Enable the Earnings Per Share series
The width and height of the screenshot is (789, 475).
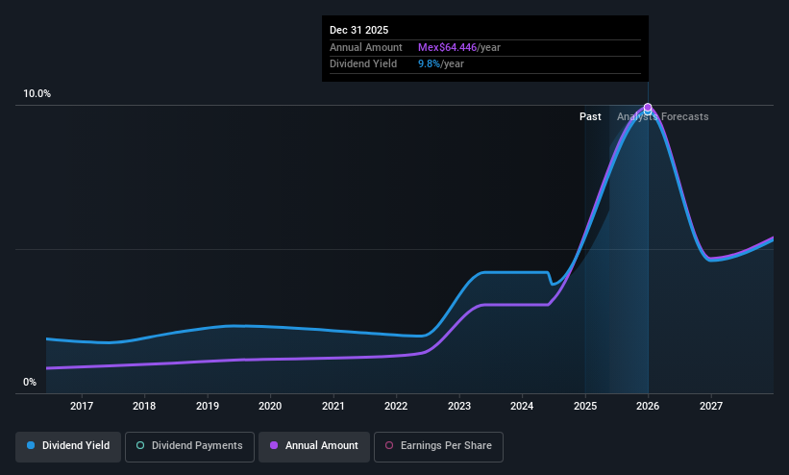pyautogui.click(x=438, y=446)
